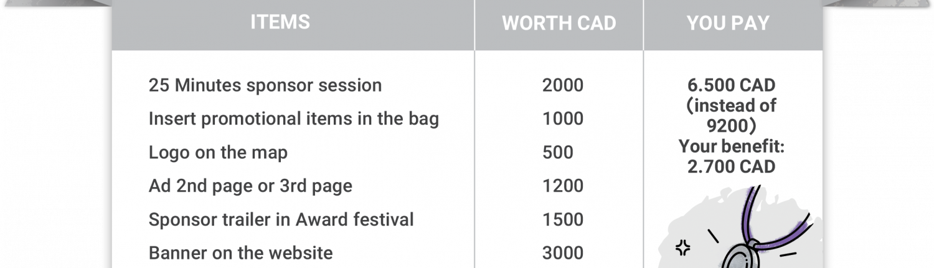The width and height of the screenshot is (934, 268).
Task: Click the ITEMS column header
Action: 280,22
